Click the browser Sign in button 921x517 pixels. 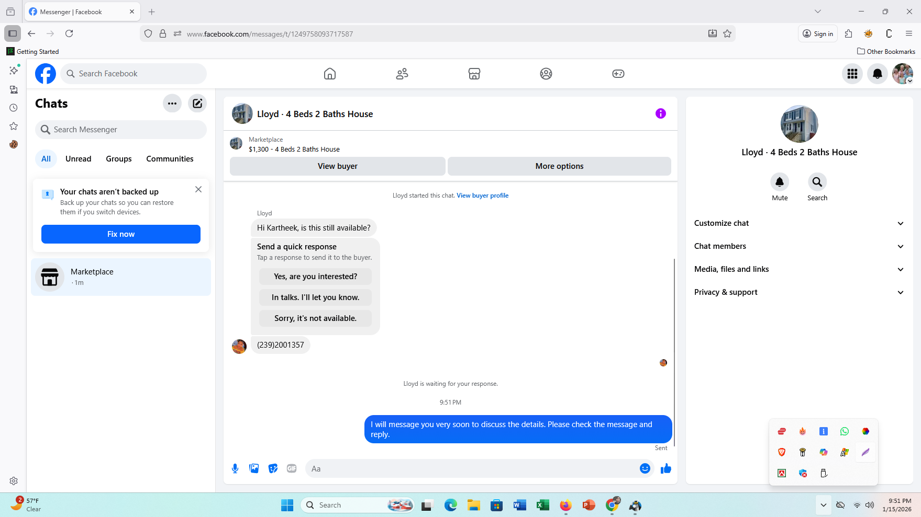click(818, 33)
